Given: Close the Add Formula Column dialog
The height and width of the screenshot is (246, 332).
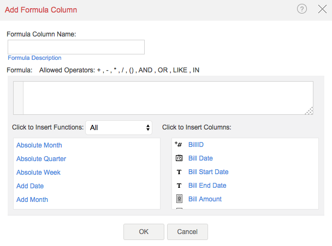Looking at the screenshot, I should (322, 9).
